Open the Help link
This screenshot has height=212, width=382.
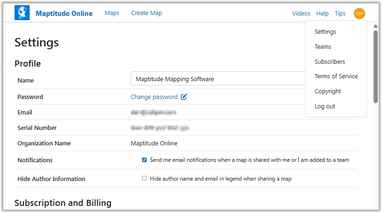[x=322, y=14]
